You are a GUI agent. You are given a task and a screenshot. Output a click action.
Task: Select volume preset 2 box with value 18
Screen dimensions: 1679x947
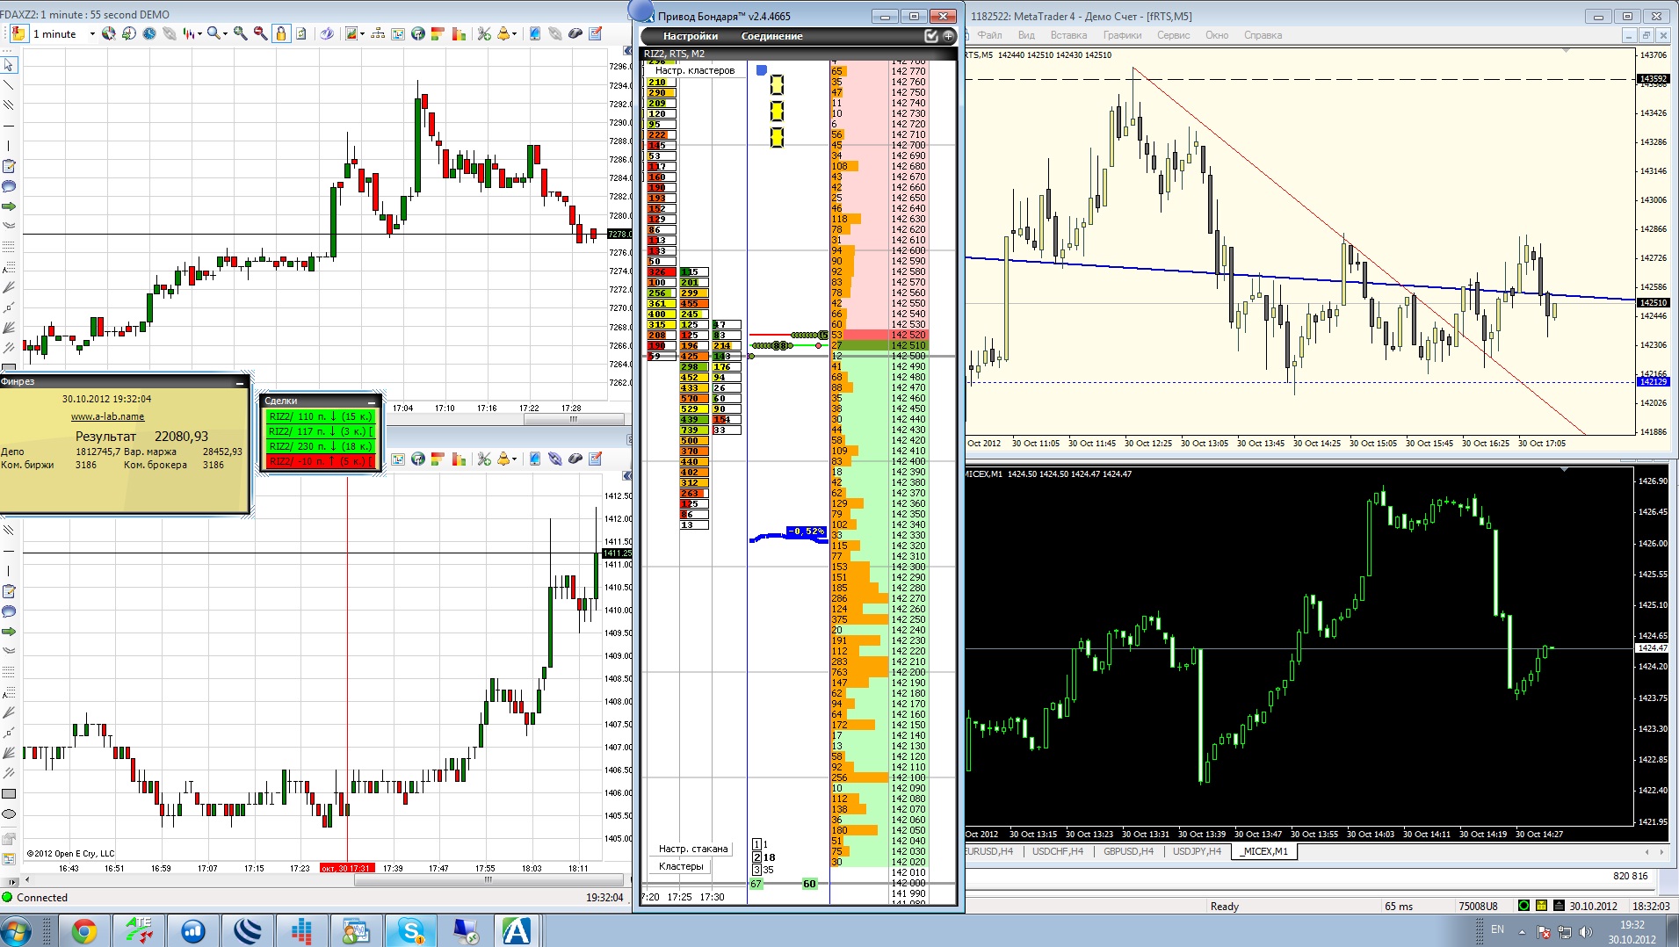[757, 857]
